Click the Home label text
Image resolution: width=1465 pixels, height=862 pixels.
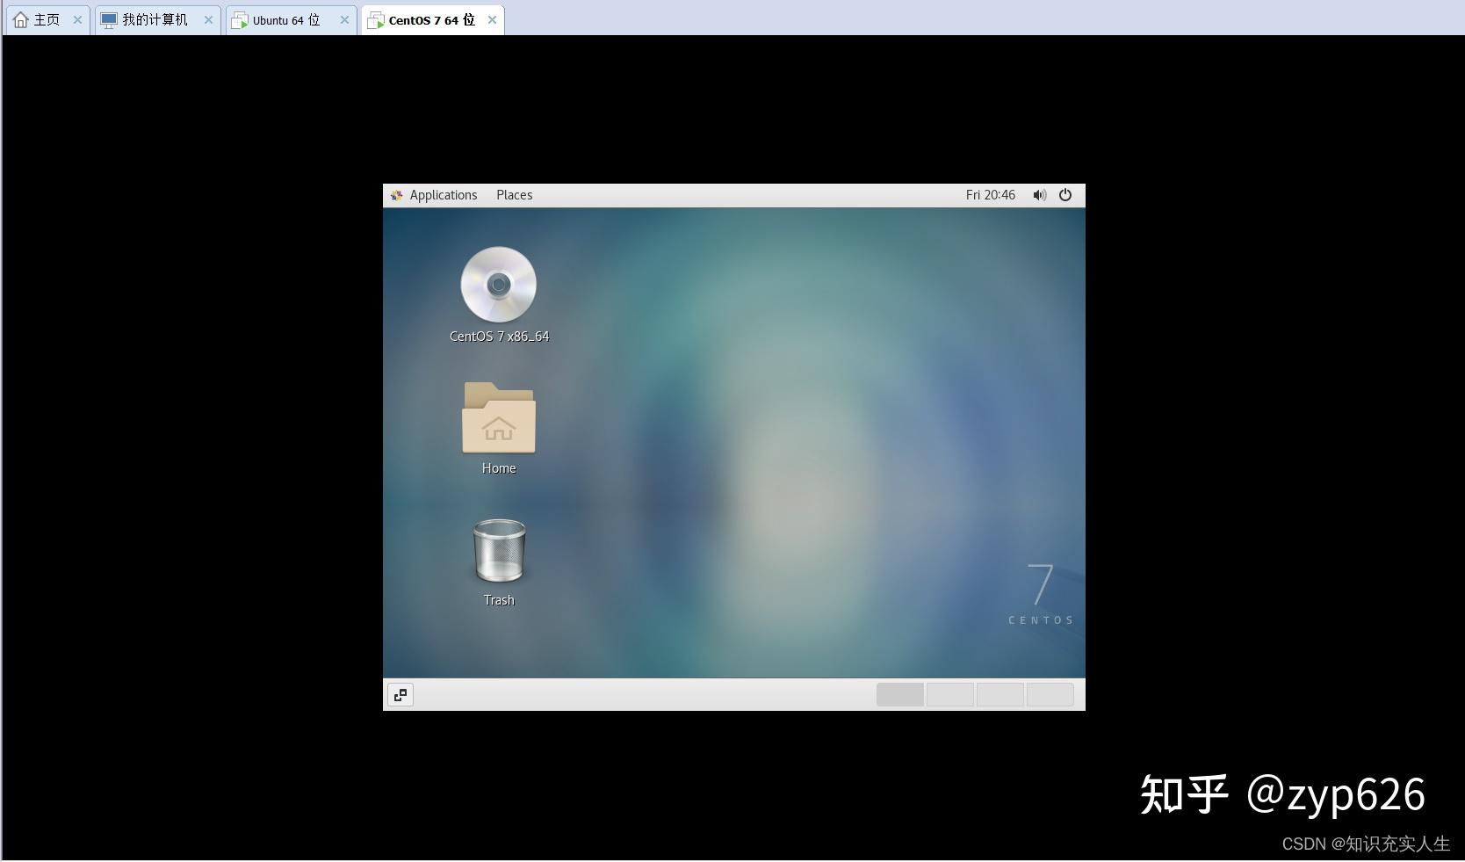[499, 468]
